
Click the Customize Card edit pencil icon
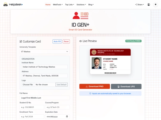click(21, 41)
